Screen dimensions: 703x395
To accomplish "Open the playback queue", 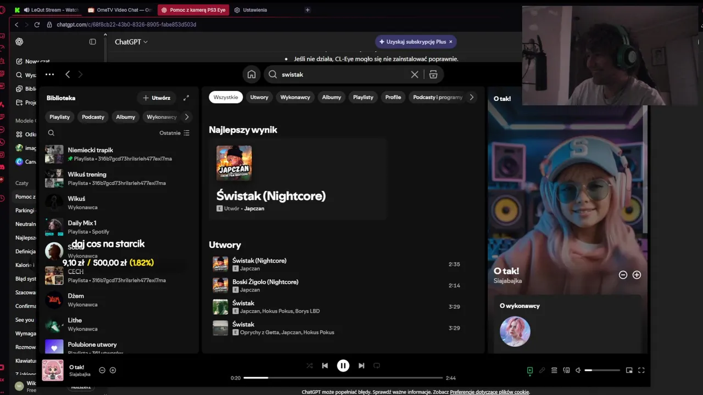I will 554,370.
